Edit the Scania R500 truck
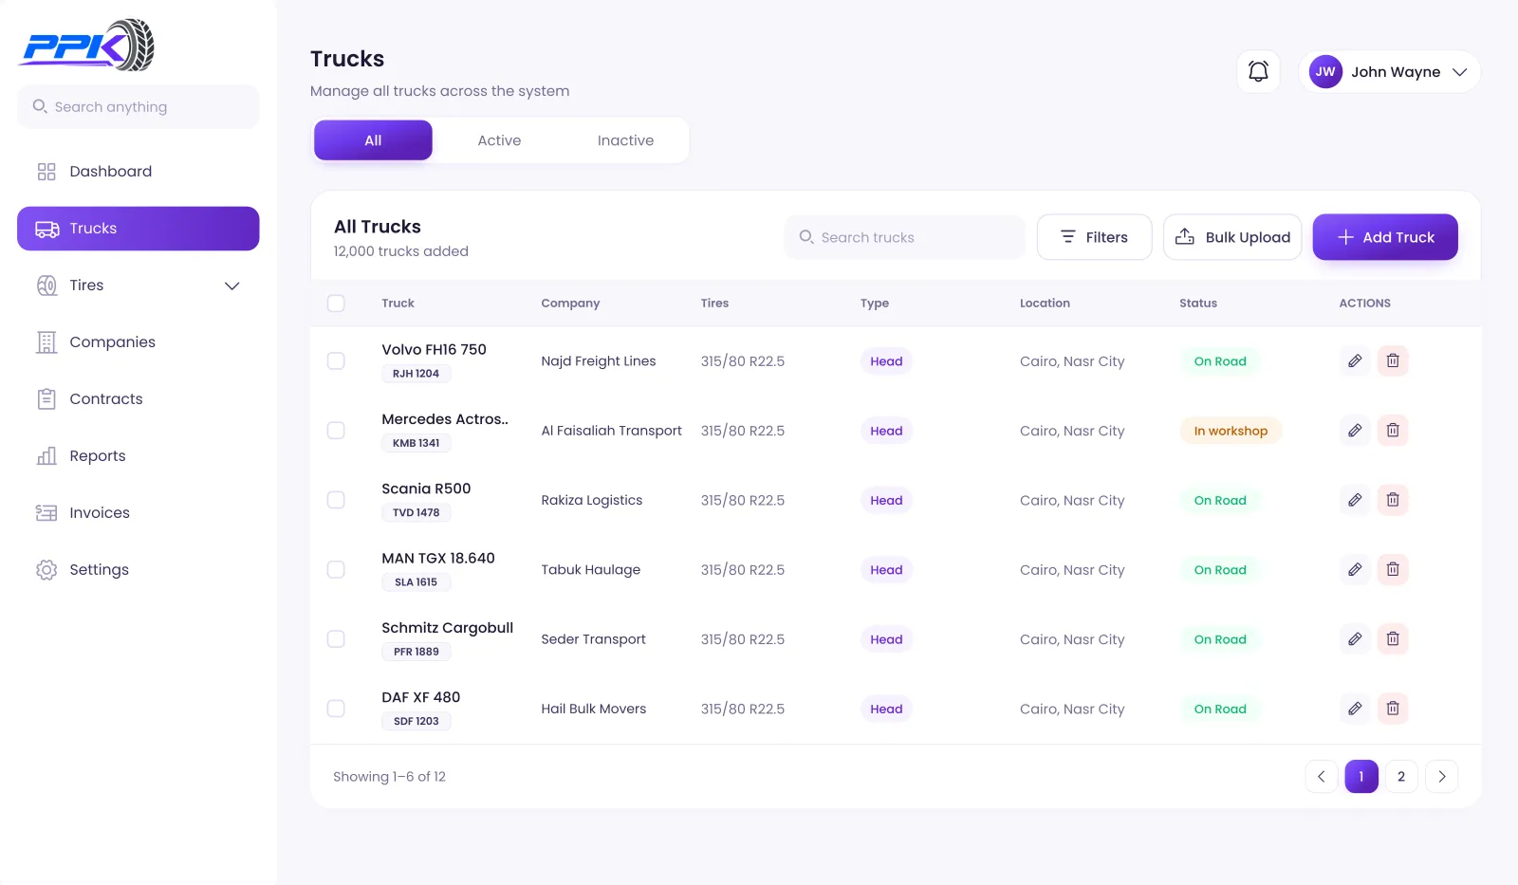This screenshot has height=885, width=1518. 1355,500
